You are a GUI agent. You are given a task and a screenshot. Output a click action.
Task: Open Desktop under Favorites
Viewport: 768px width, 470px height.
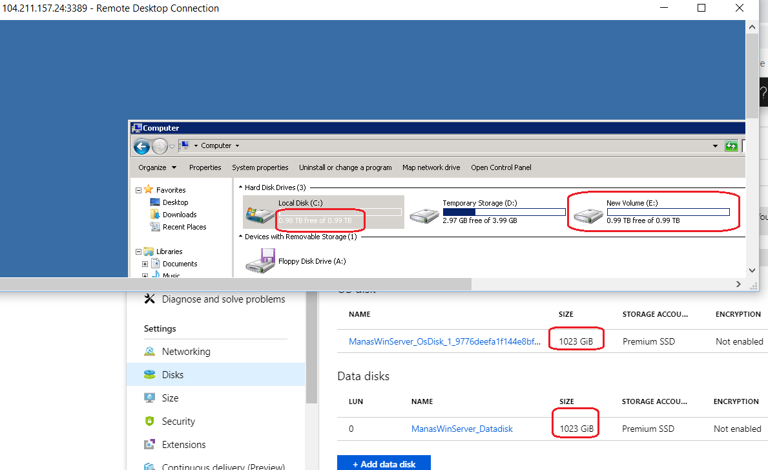point(175,202)
